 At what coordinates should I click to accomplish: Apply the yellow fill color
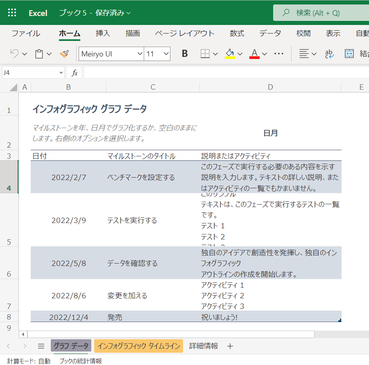[x=230, y=54]
